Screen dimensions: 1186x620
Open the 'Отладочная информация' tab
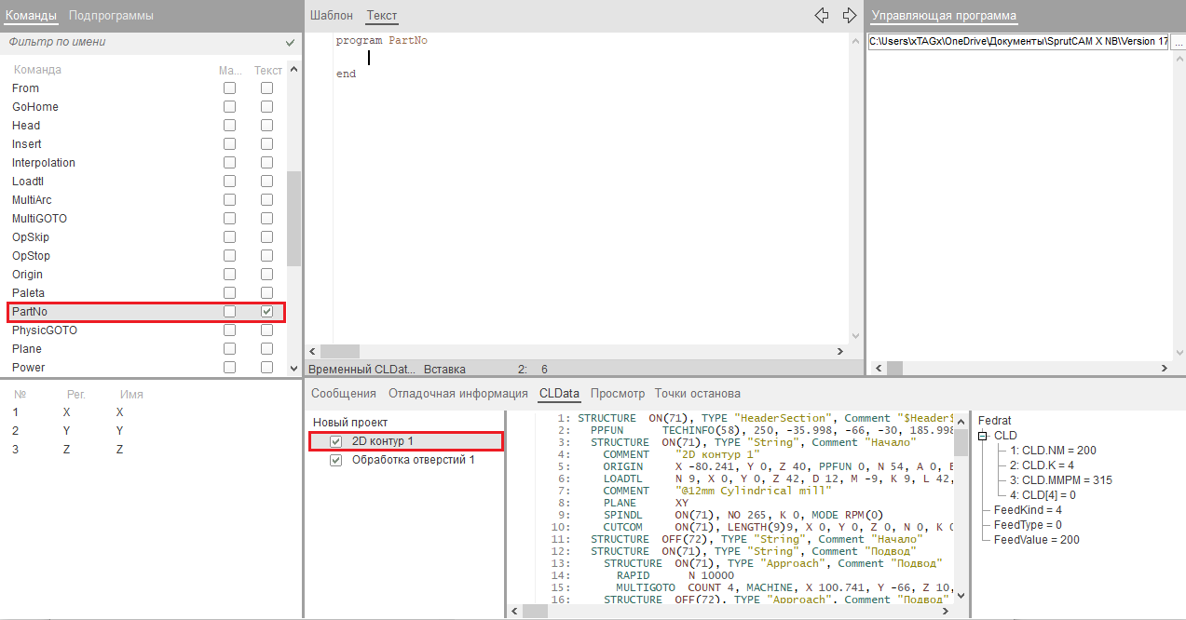tap(457, 394)
